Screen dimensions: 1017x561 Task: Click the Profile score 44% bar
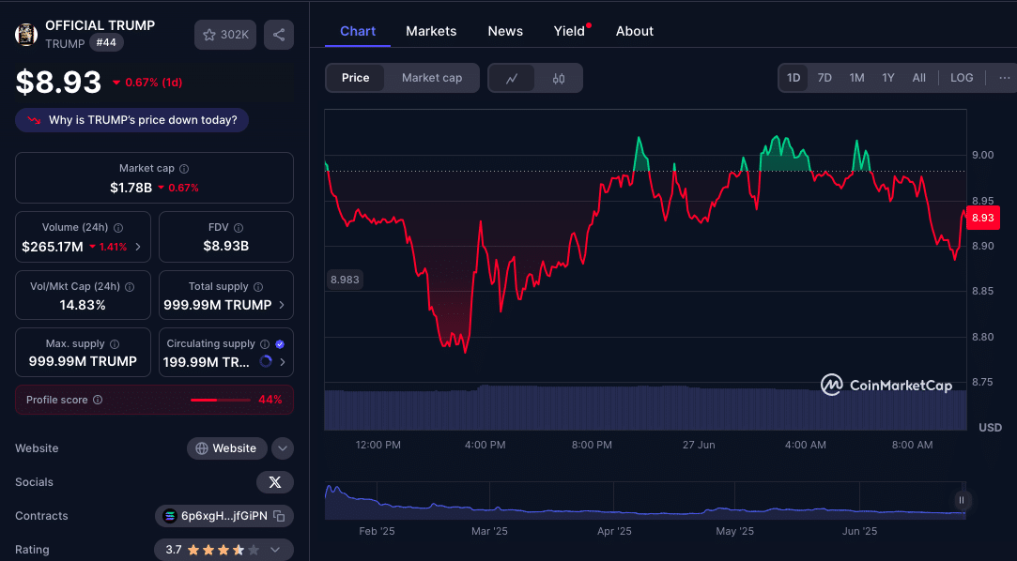tap(221, 400)
